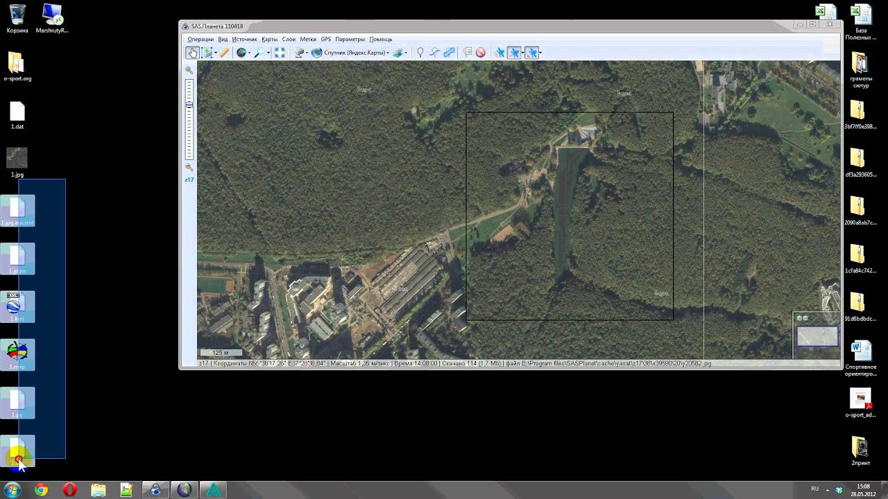Click RU language indicator in tray

tap(815, 489)
